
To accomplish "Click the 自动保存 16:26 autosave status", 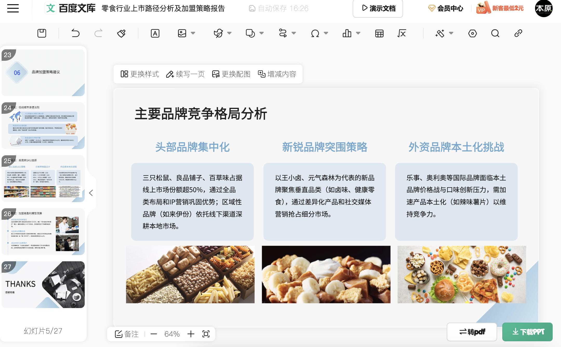I will (278, 8).
